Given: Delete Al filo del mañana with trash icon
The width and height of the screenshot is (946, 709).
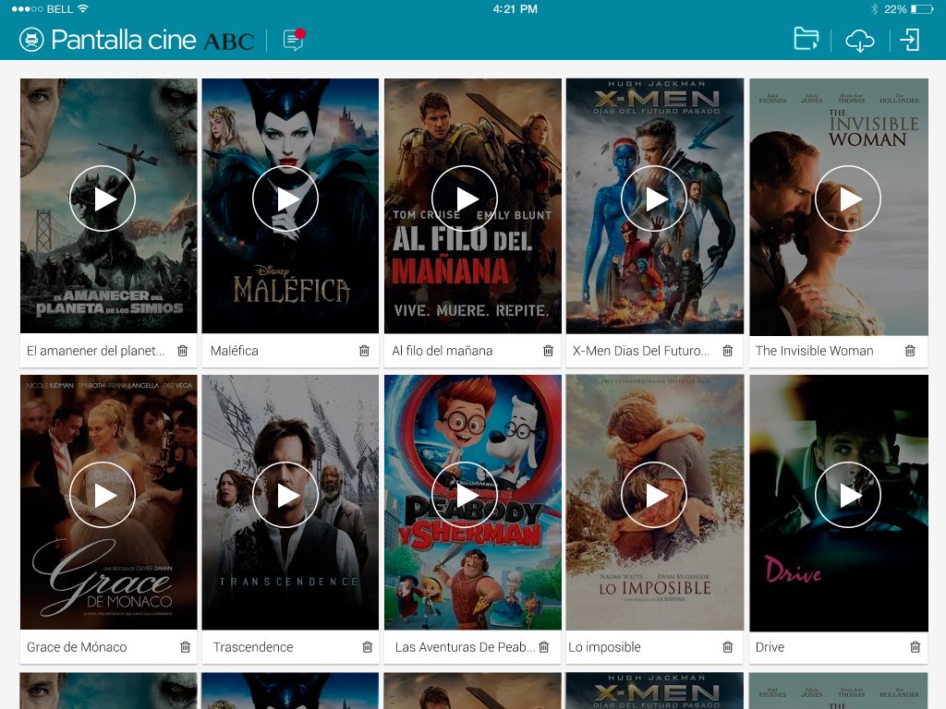Looking at the screenshot, I should coord(548,351).
